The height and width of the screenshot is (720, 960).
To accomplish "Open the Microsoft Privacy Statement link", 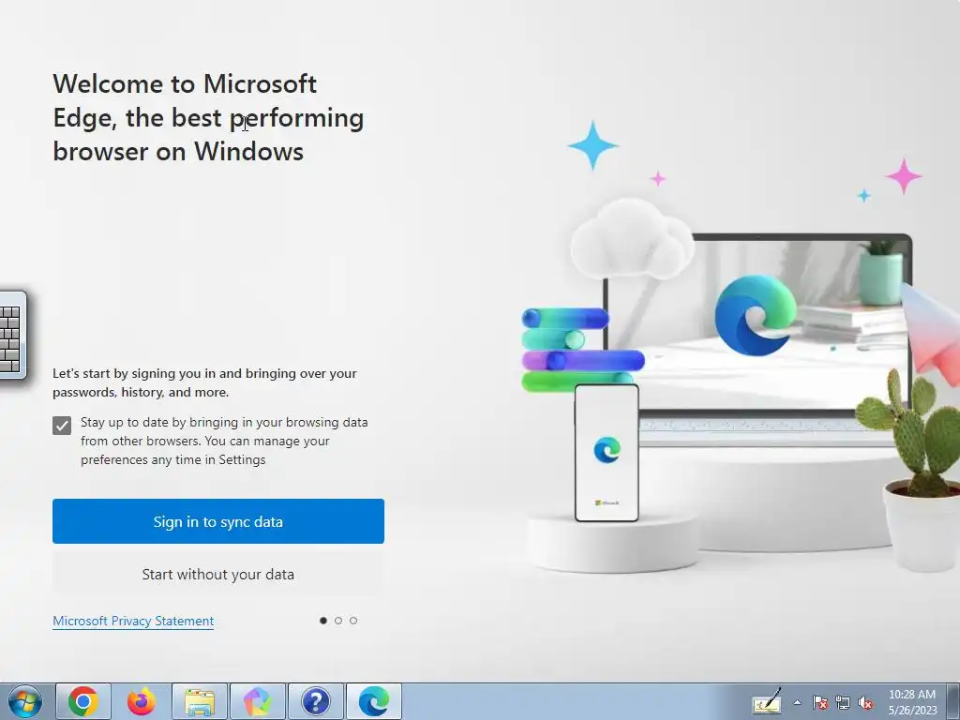I will tap(133, 621).
